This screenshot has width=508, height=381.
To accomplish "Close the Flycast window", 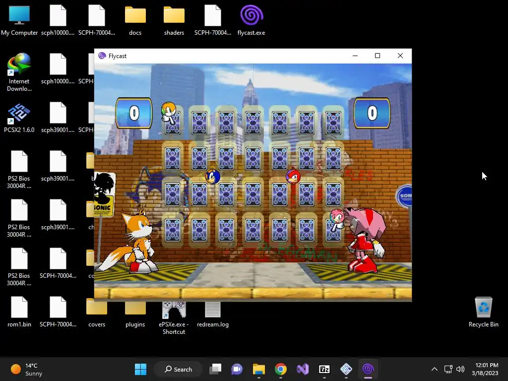I will pos(400,56).
